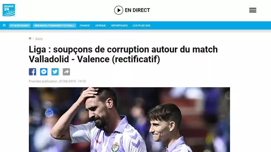Select the FRANCE menu item
This screenshot has width=271, height=152.
[x=85, y=25]
